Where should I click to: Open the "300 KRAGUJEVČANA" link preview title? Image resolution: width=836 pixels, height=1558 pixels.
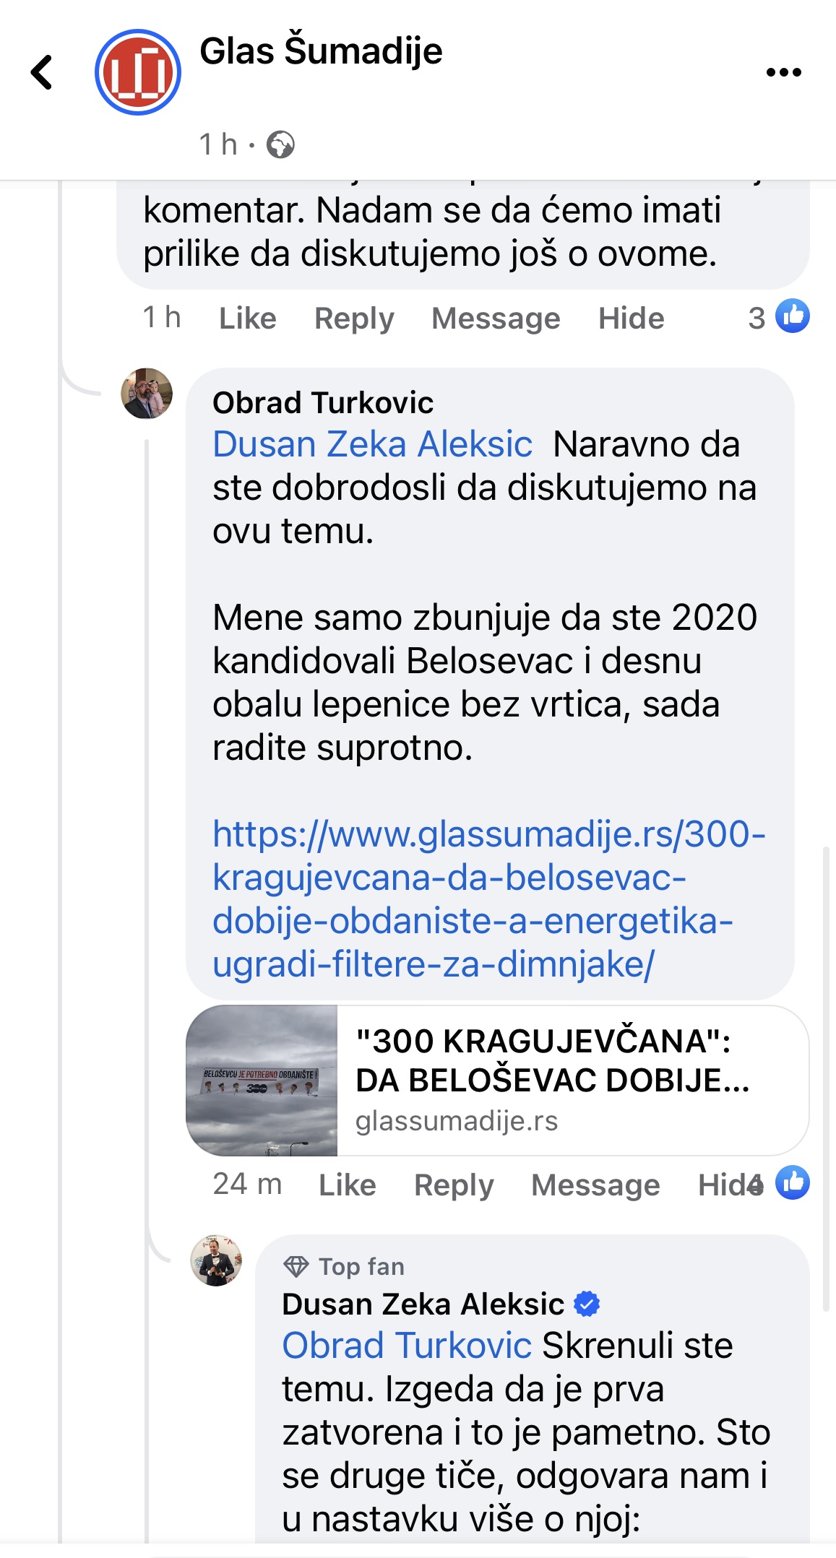click(x=552, y=1060)
